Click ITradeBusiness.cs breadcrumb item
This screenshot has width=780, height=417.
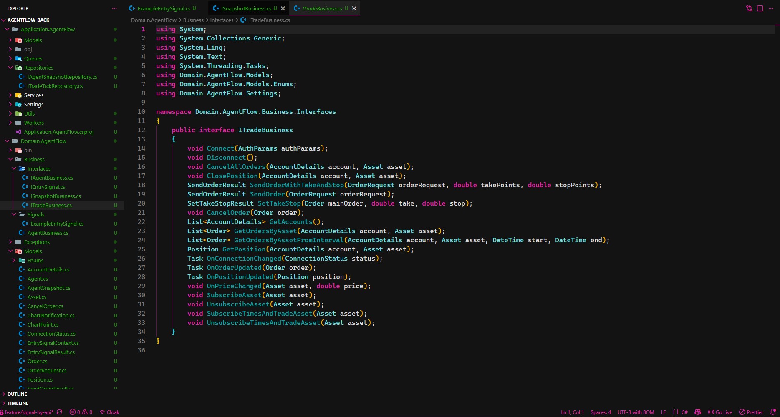click(x=265, y=20)
